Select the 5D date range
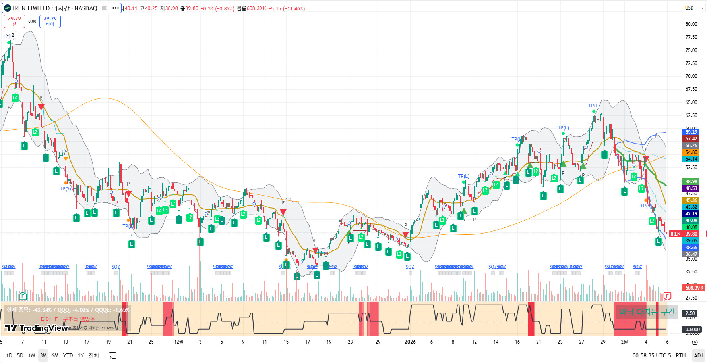Screen dimensions: 707x363 (20, 355)
